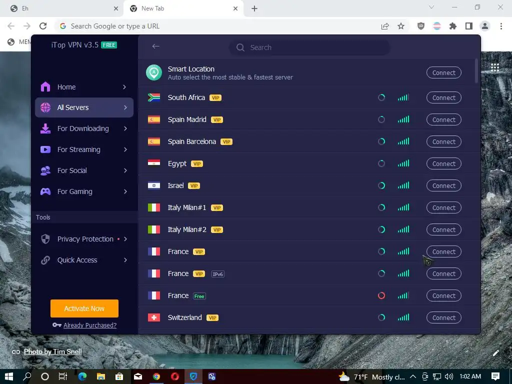Open Microsoft Edge from taskbar
Image resolution: width=512 pixels, height=384 pixels.
tap(82, 376)
